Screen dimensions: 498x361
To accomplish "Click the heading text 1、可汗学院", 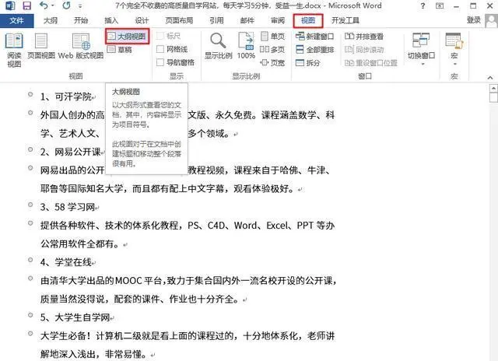I will pyautogui.click(x=66, y=96).
